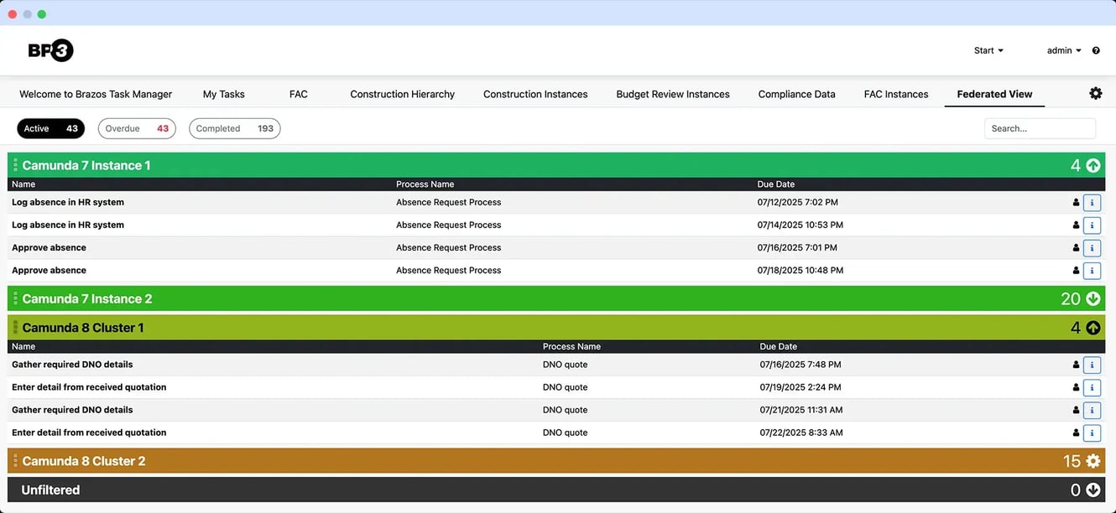Screen dimensions: 1116x513
Task: Open the tab settings gear icon
Action: click(x=1095, y=94)
